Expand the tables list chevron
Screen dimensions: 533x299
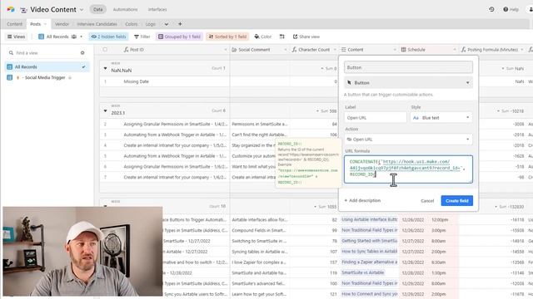(x=167, y=24)
